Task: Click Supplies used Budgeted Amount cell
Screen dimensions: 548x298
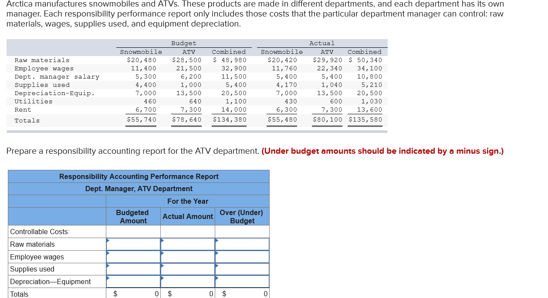Action: (133, 269)
